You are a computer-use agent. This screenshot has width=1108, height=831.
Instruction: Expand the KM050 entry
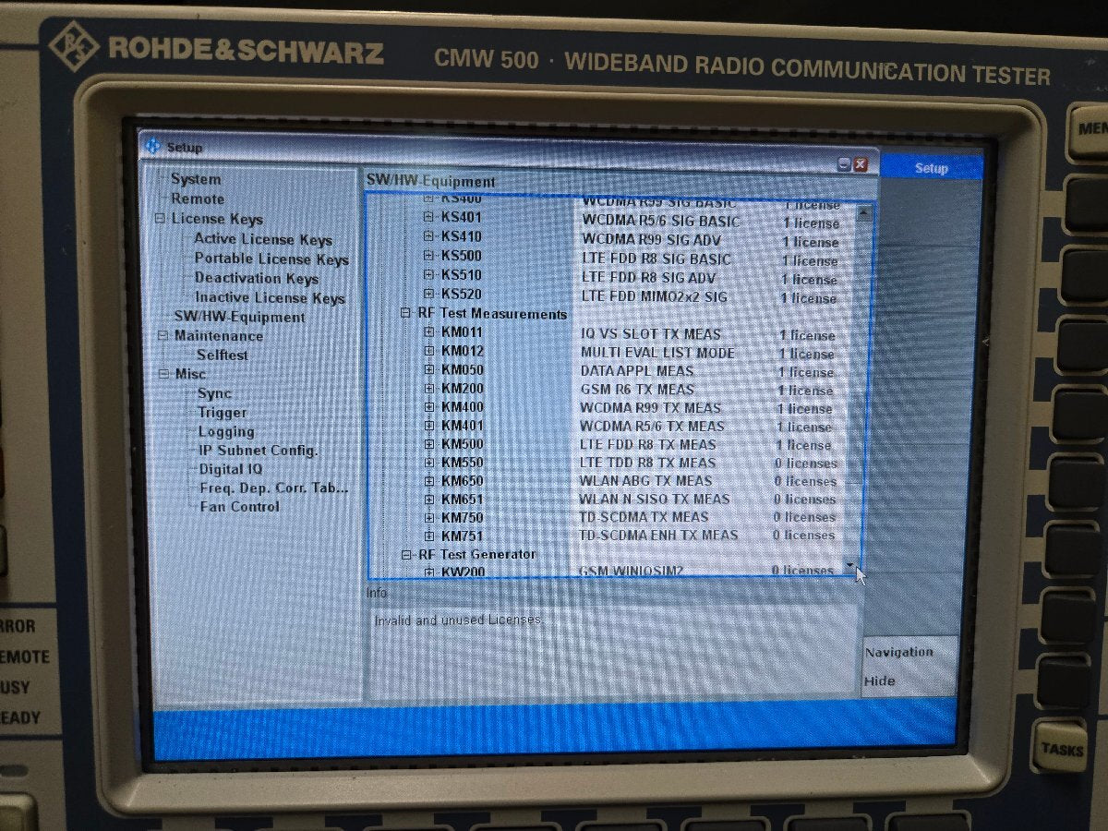pyautogui.click(x=428, y=370)
